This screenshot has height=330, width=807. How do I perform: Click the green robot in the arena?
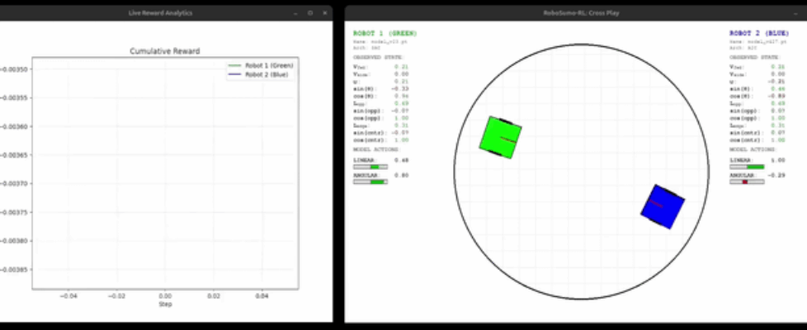pos(501,135)
